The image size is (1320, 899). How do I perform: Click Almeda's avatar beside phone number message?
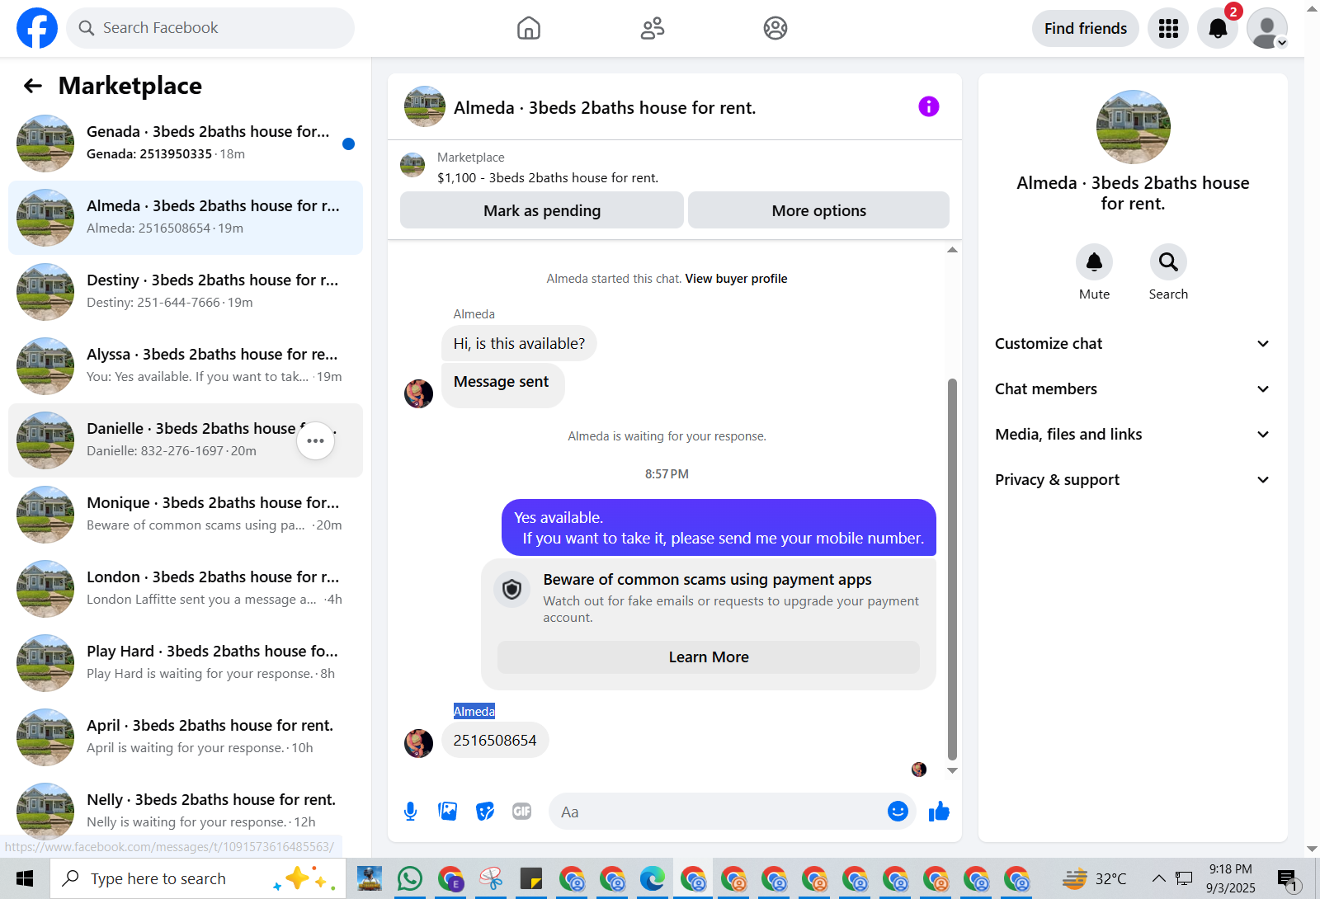coord(418,743)
